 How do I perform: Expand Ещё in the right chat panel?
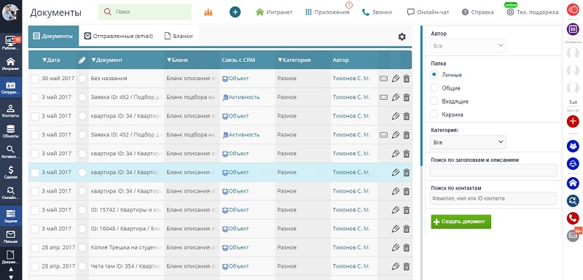coord(573,102)
